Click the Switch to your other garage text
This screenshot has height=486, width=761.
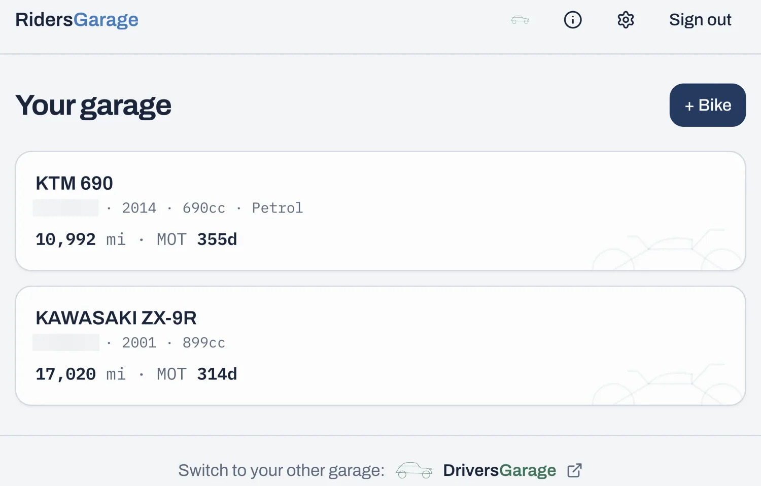tap(282, 470)
